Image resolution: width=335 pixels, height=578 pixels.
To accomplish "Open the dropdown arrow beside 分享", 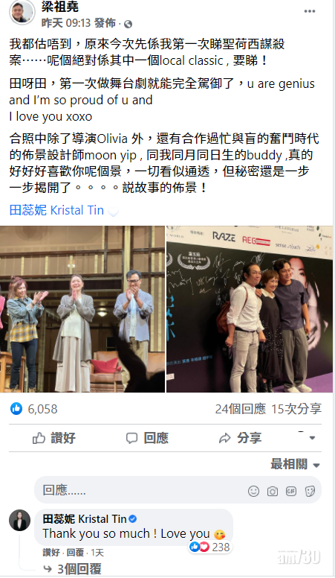I will click(312, 438).
